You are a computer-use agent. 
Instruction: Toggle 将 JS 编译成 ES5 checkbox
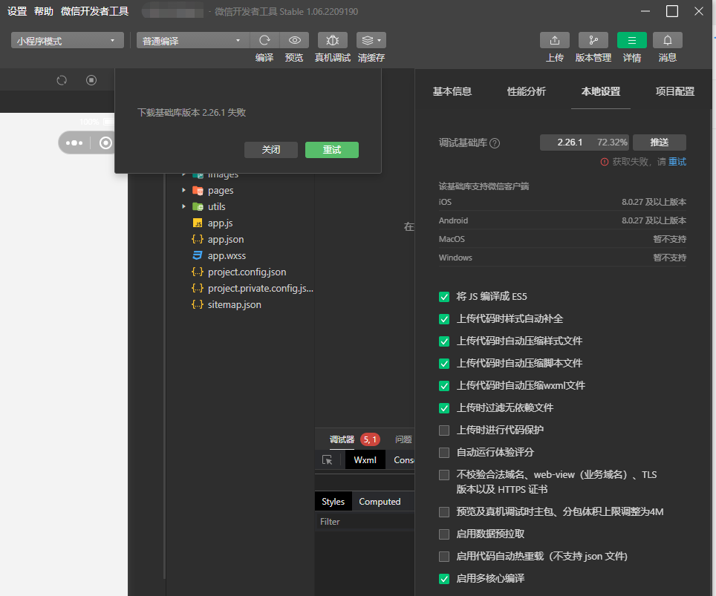[444, 297]
